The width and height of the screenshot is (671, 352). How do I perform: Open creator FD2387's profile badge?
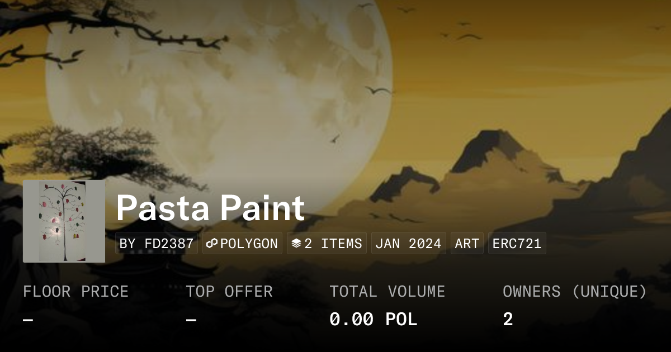tap(157, 244)
